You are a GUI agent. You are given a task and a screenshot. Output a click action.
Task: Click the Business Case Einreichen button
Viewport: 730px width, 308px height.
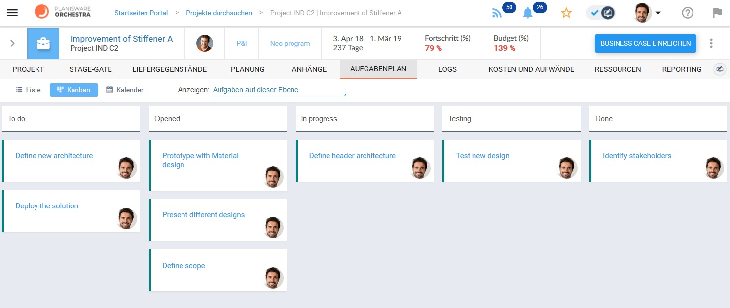645,43
